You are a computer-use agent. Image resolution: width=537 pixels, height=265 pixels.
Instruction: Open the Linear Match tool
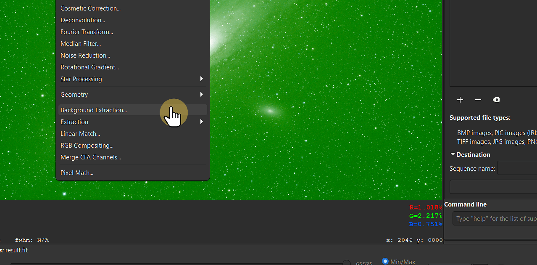tap(80, 133)
